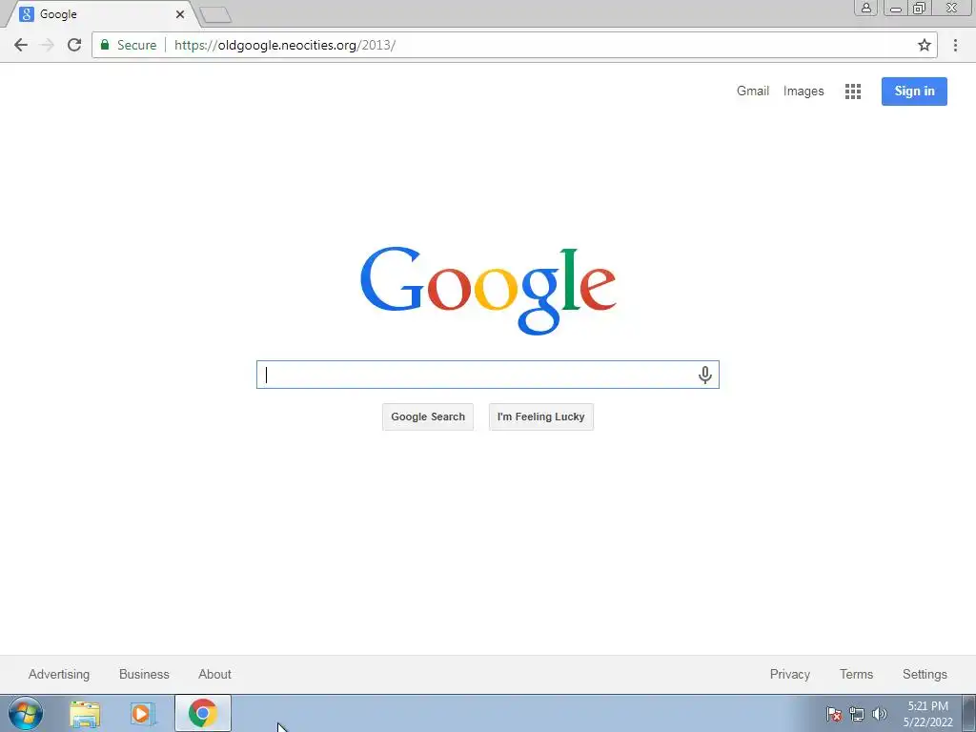Open the Terms footer link

856,674
